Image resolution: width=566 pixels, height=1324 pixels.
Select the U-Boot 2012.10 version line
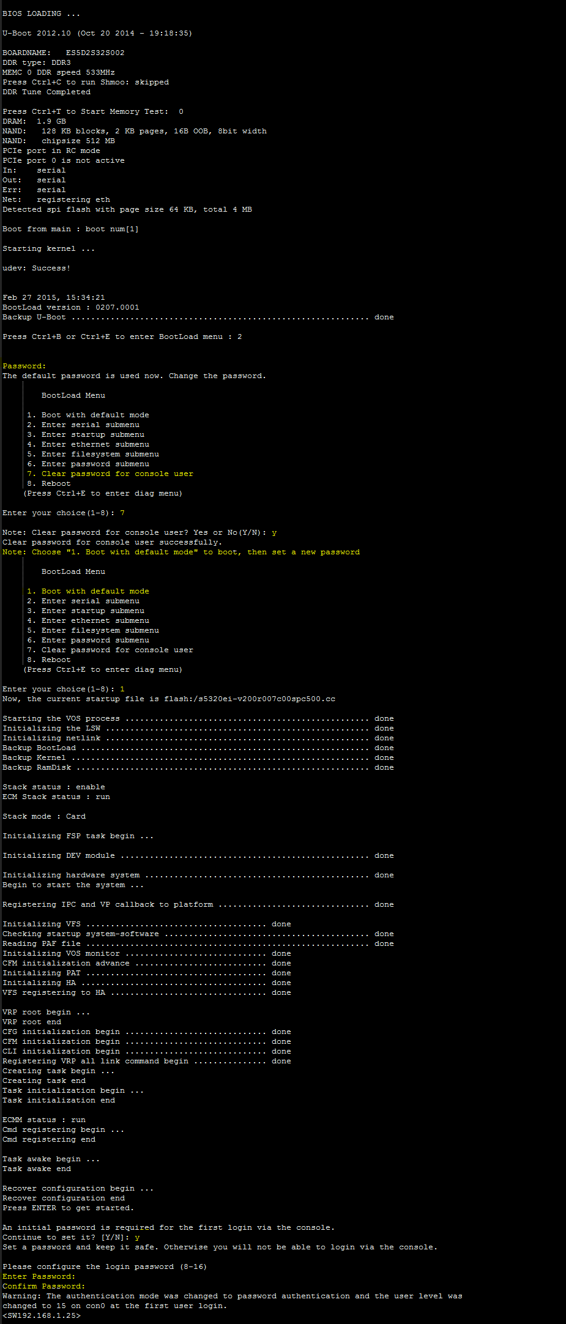click(x=97, y=33)
